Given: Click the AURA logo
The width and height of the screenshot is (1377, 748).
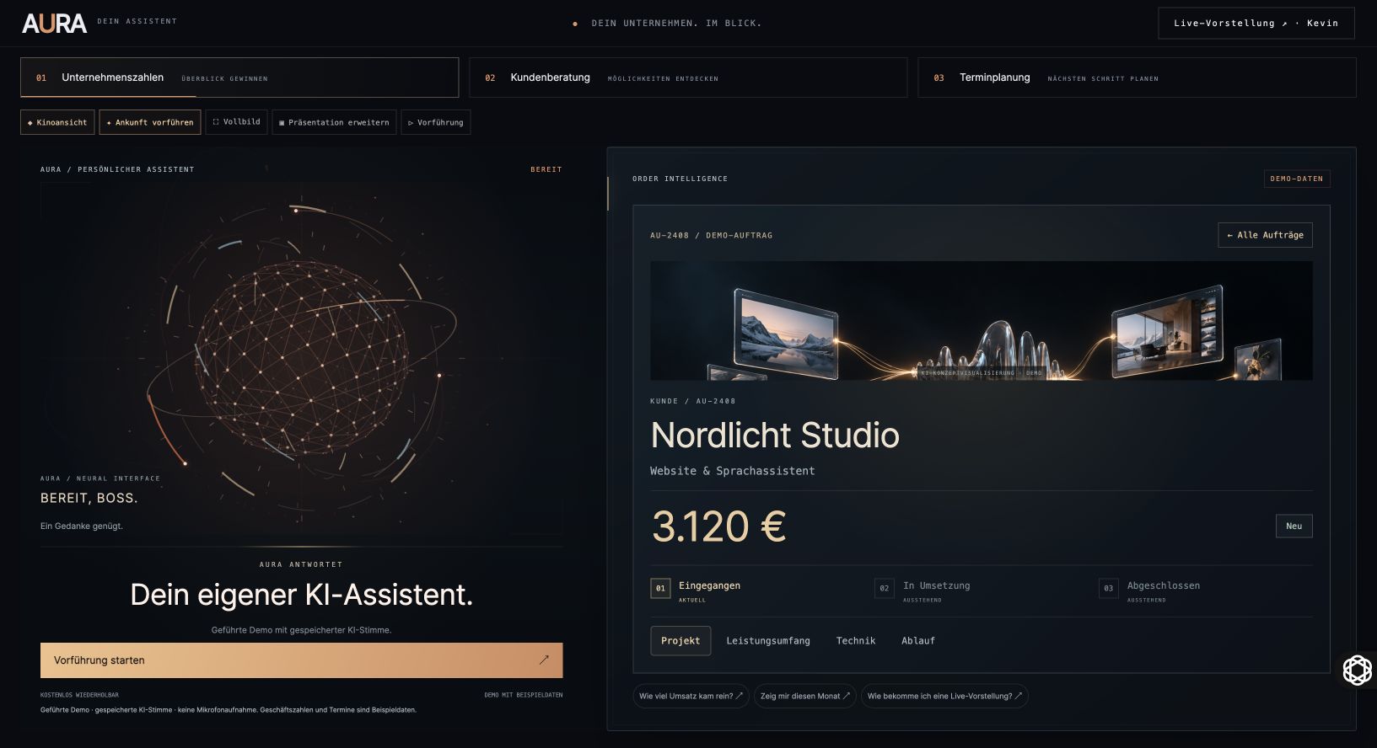Looking at the screenshot, I should [x=55, y=23].
